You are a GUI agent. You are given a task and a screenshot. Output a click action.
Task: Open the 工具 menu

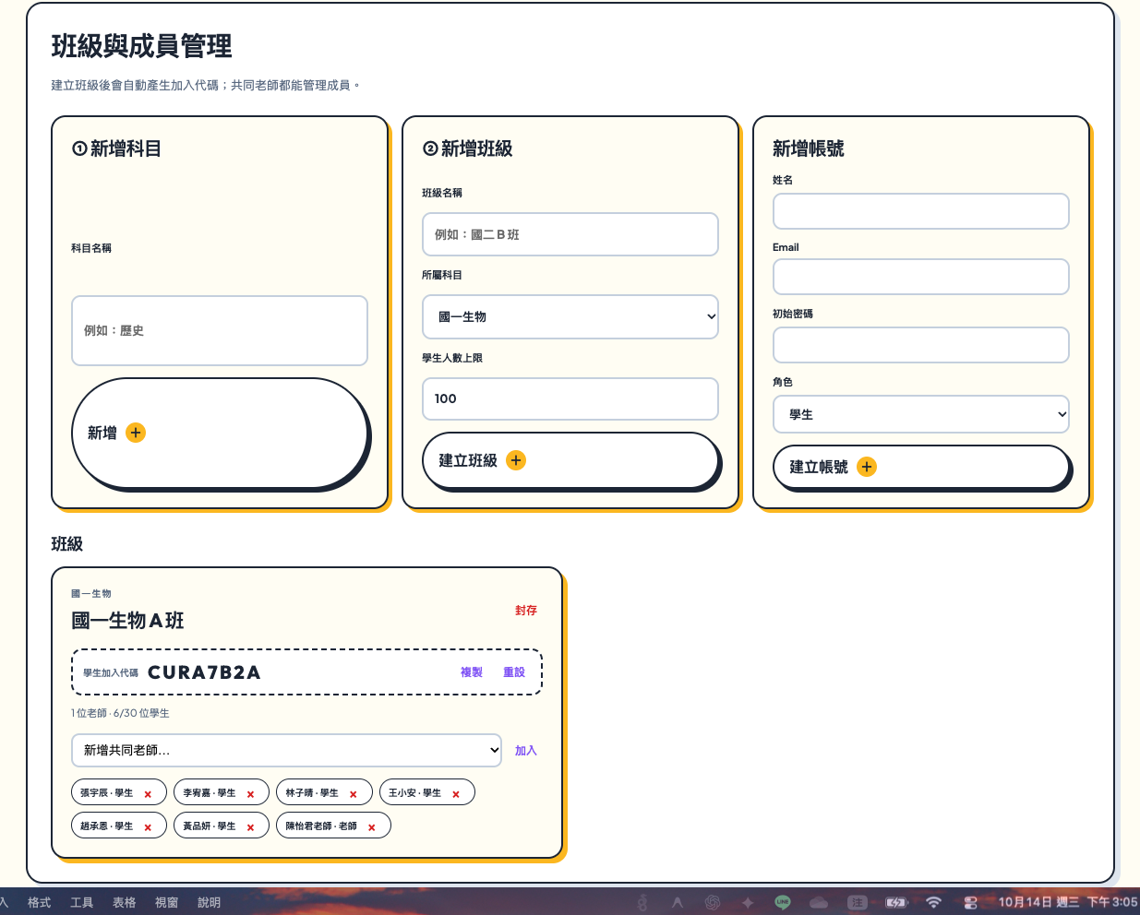pos(81,902)
